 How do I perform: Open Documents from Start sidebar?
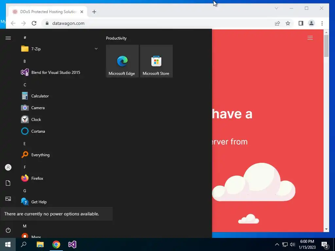pos(8,183)
